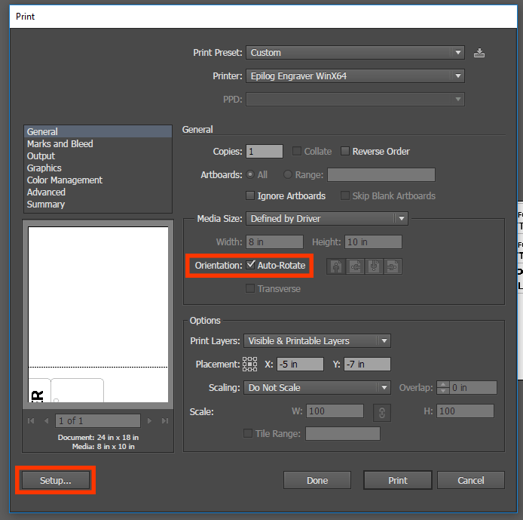Viewport: 523px width, 520px height.
Task: Toggle the scale proportions link icon
Action: pos(382,412)
